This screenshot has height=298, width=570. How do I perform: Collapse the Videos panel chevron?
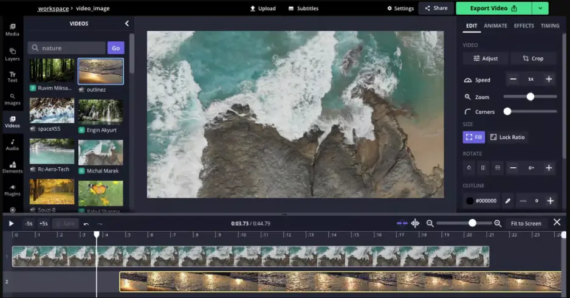point(127,24)
